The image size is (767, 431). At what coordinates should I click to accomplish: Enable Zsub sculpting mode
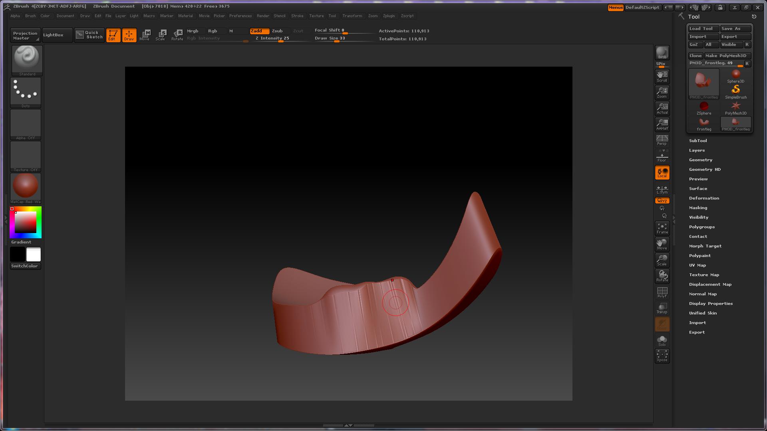(277, 31)
